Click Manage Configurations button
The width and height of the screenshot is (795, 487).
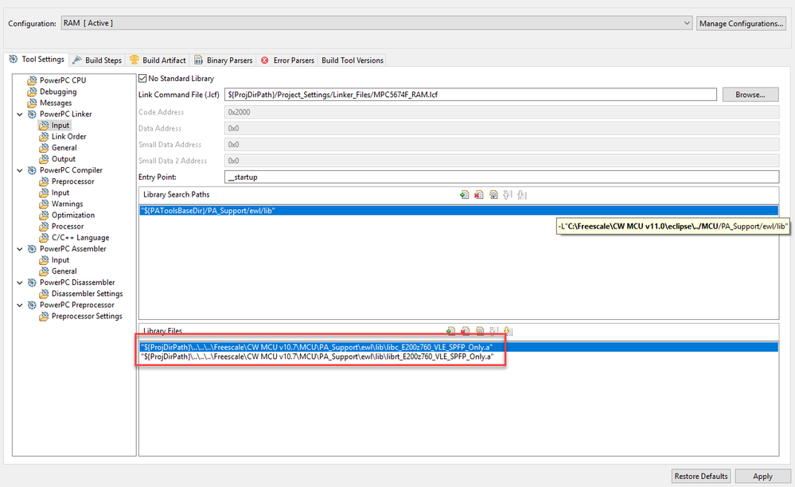[741, 23]
